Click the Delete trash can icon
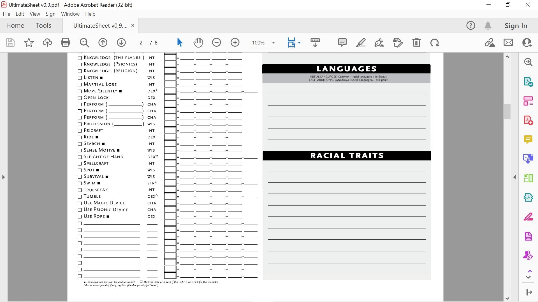Viewport: 538px width, 302px height. click(416, 43)
